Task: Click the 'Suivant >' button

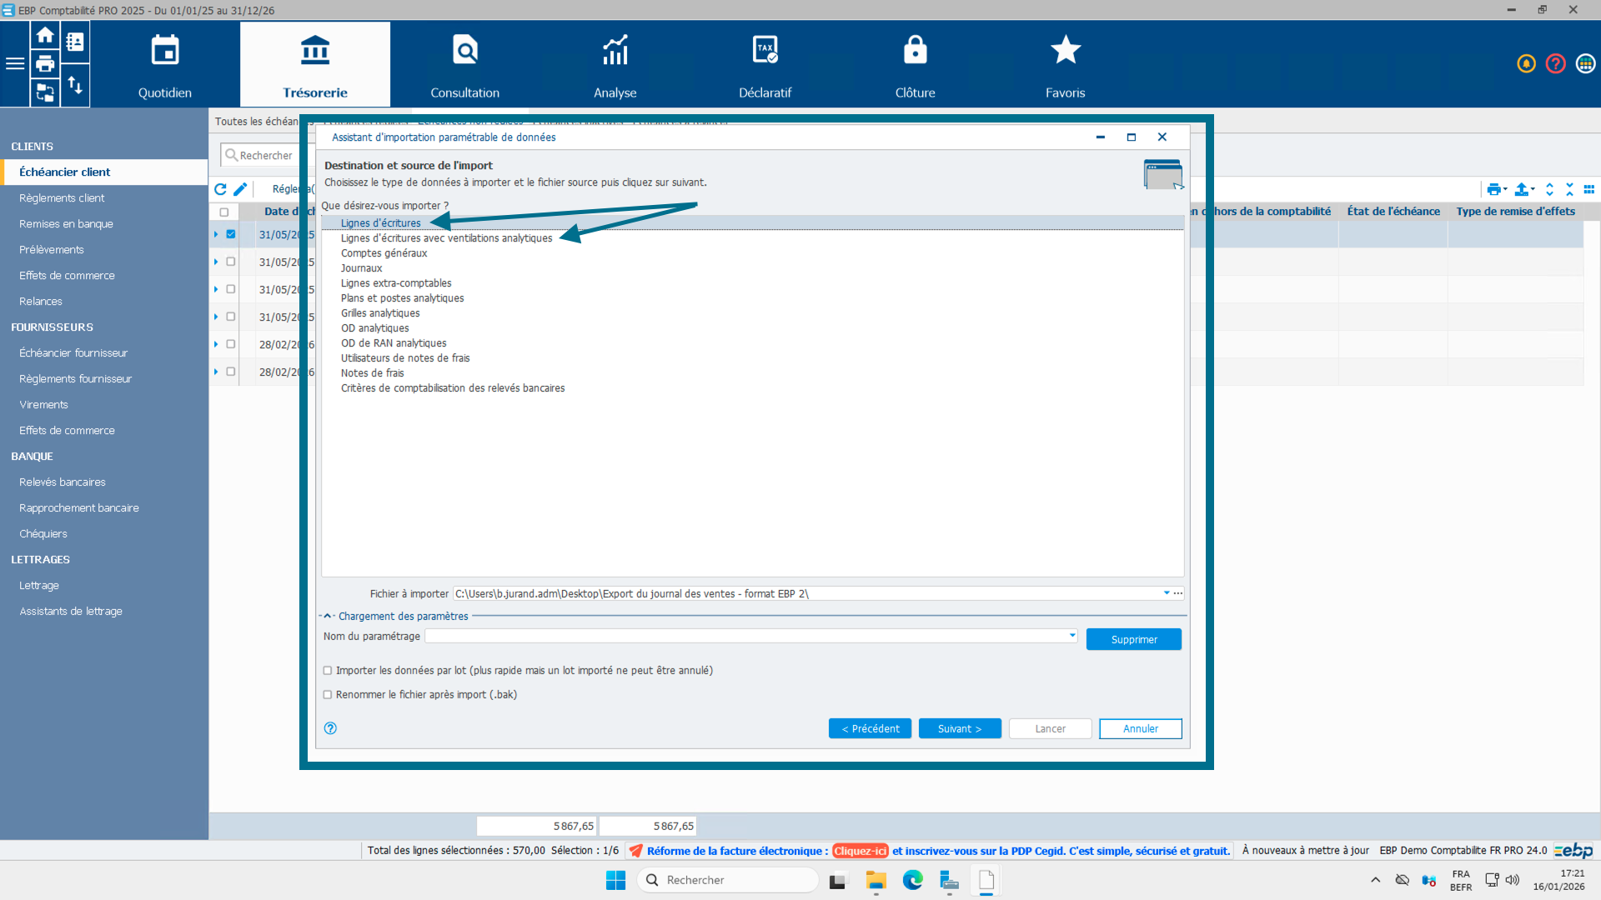Action: tap(960, 729)
